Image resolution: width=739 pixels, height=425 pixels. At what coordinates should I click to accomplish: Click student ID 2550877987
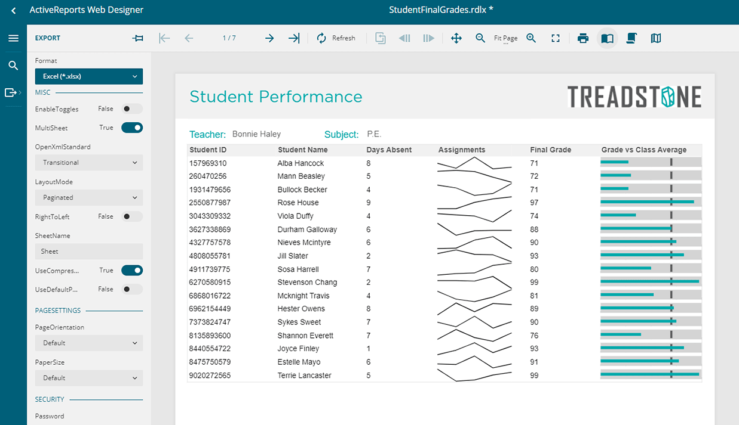[x=210, y=203]
